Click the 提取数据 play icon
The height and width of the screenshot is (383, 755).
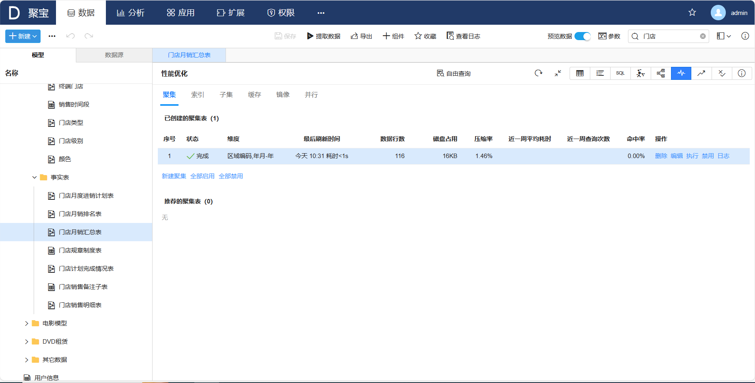click(310, 36)
